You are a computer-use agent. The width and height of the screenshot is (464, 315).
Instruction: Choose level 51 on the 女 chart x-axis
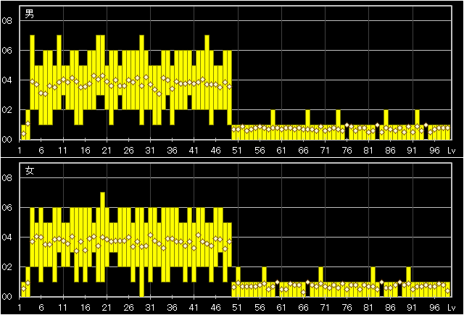click(237, 308)
